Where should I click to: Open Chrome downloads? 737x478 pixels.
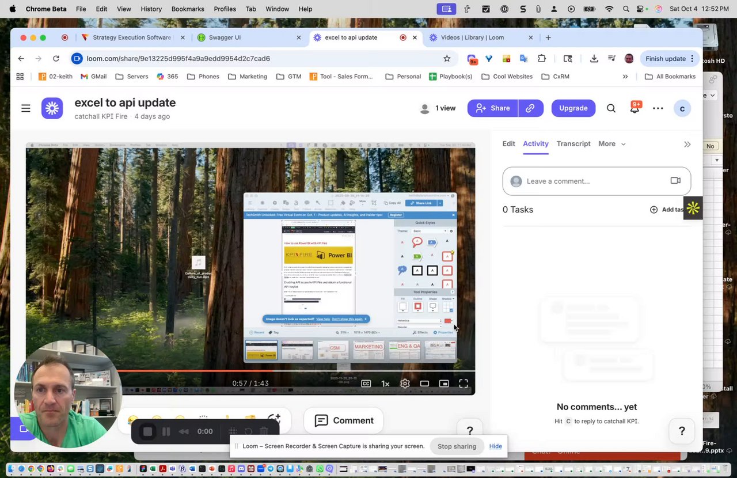(594, 59)
